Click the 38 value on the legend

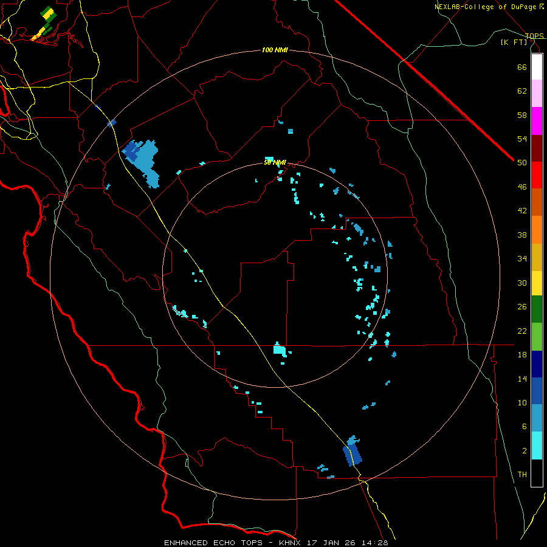coord(522,235)
